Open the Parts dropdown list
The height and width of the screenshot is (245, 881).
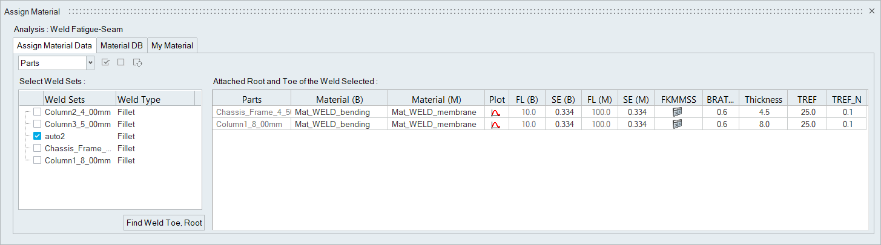pos(90,62)
